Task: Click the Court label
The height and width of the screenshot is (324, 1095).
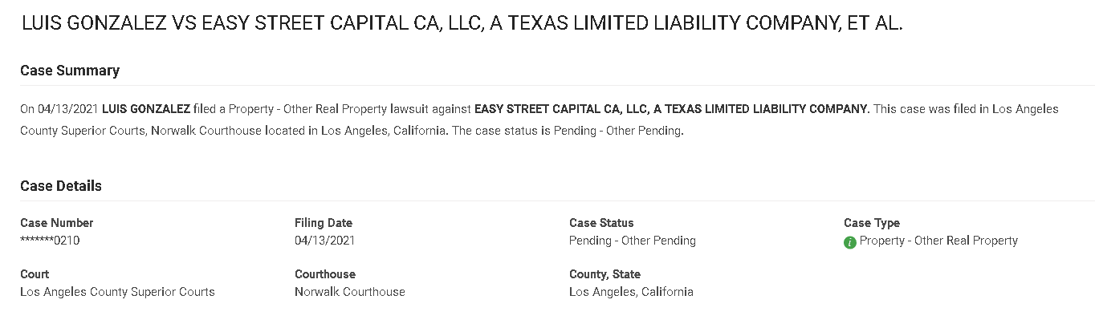Action: point(35,274)
